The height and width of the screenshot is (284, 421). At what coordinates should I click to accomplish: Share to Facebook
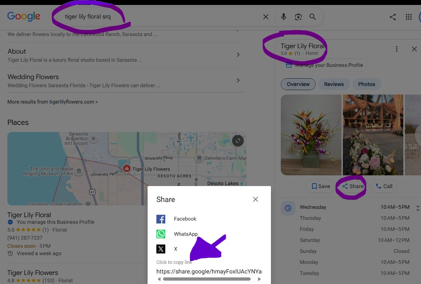(x=176, y=219)
